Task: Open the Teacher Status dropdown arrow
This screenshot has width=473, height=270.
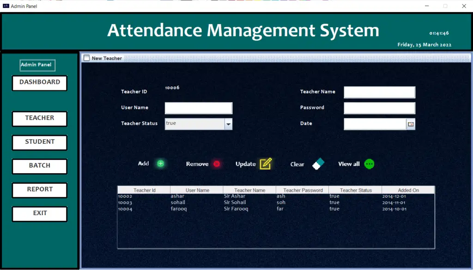Action: pyautogui.click(x=228, y=123)
